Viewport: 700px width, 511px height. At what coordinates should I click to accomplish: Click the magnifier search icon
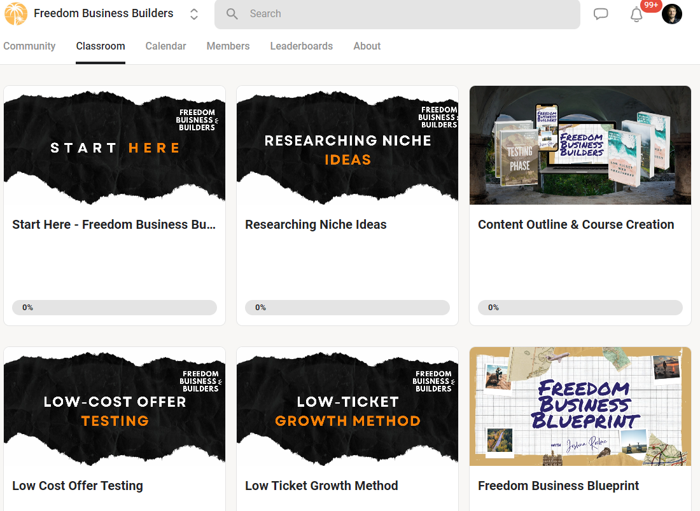click(232, 14)
